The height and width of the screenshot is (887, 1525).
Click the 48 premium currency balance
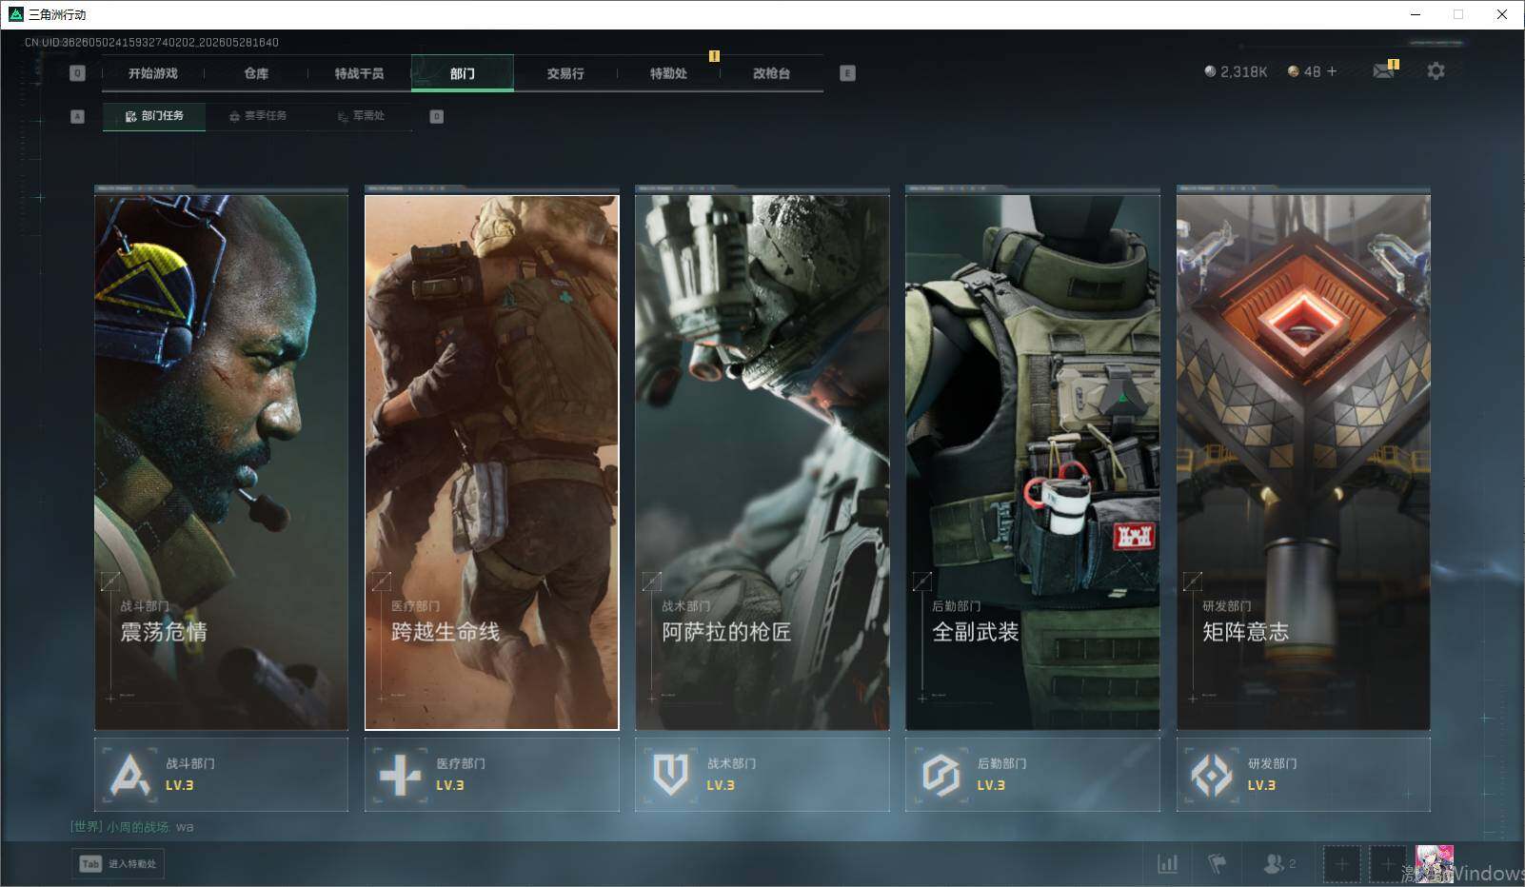click(1304, 71)
